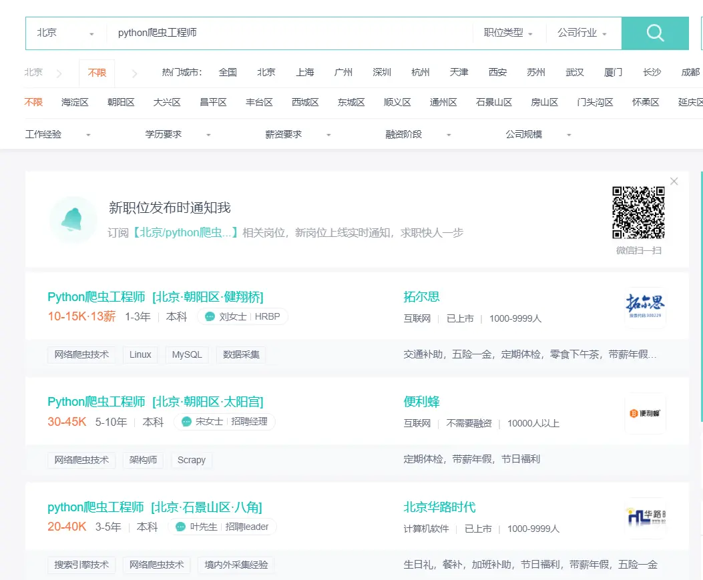Select hot city 厦门
This screenshot has width=703, height=580.
click(x=614, y=72)
